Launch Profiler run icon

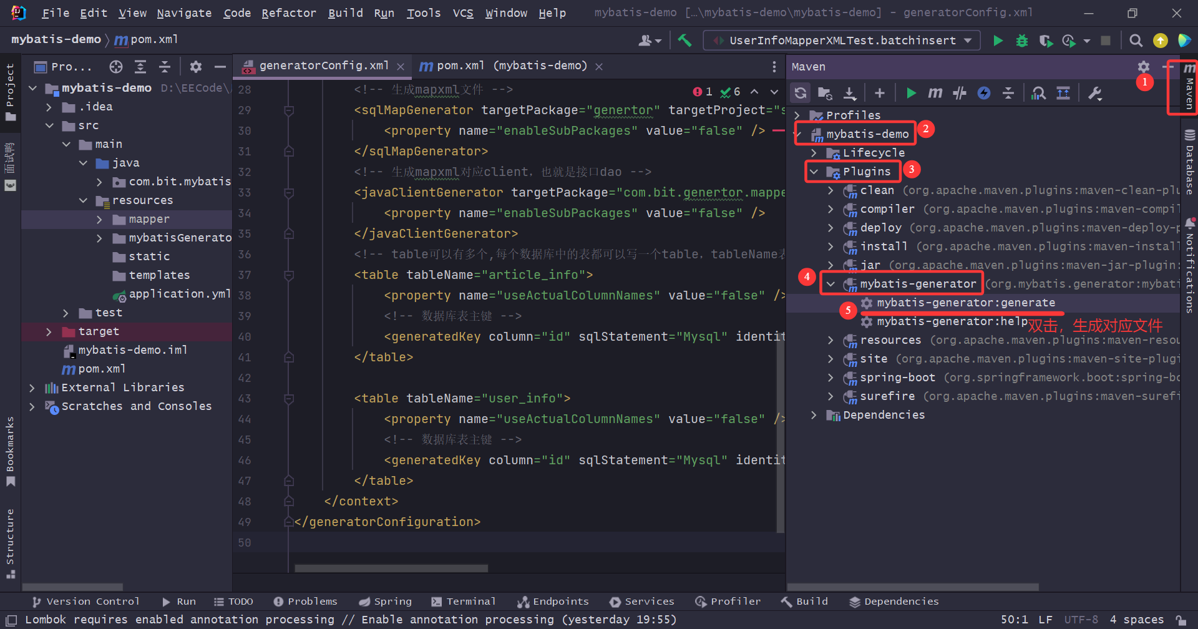tap(1069, 41)
